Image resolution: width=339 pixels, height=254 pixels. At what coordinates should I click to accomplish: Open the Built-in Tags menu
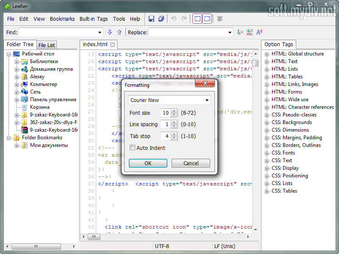pos(94,19)
